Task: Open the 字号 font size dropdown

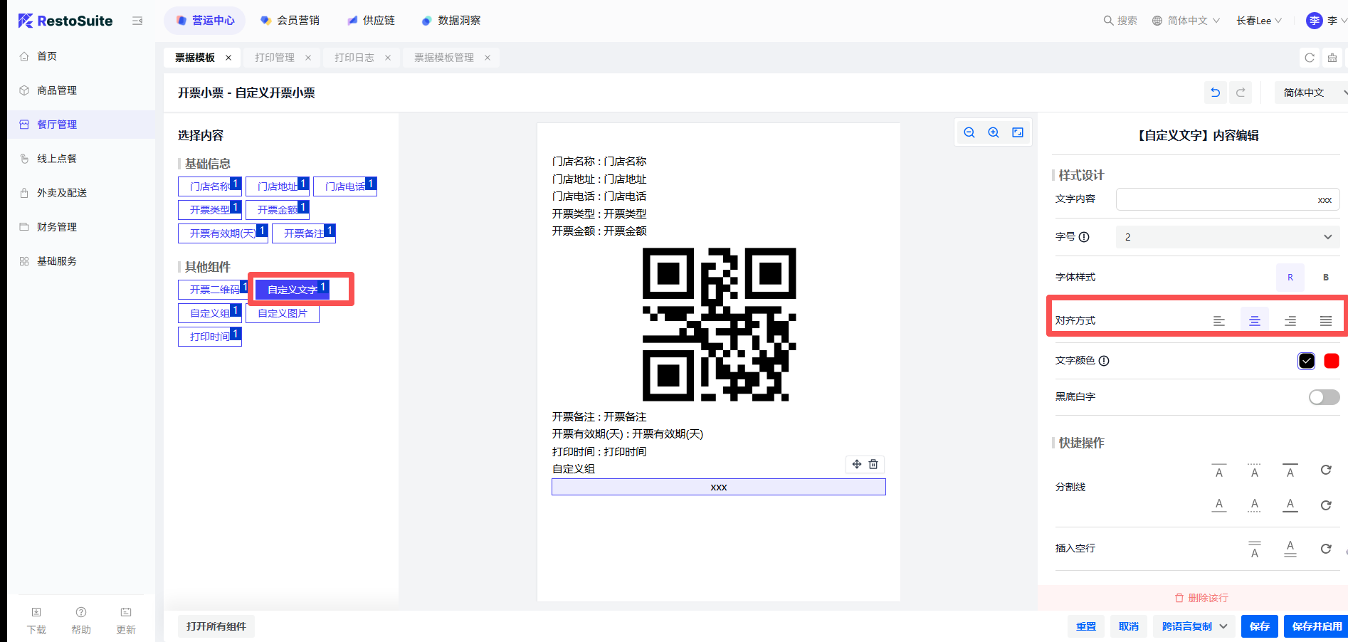Action: (1227, 237)
